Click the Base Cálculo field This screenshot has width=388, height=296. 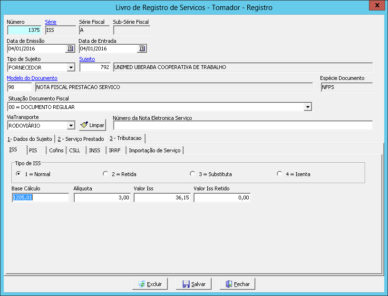(x=40, y=197)
